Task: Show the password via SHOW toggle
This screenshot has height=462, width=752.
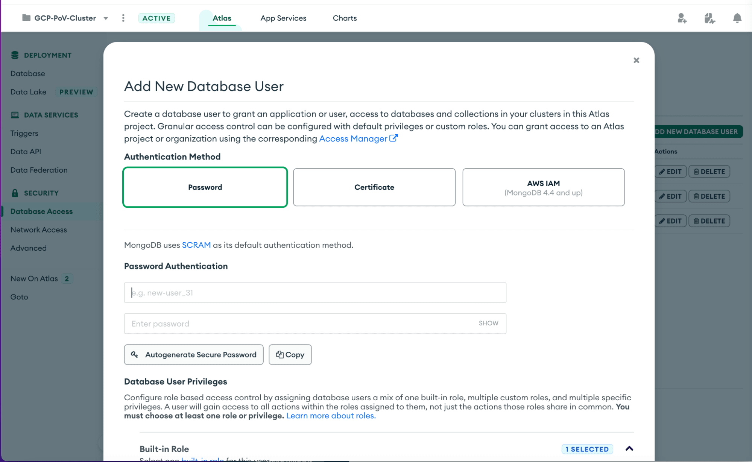Action: [x=488, y=323]
